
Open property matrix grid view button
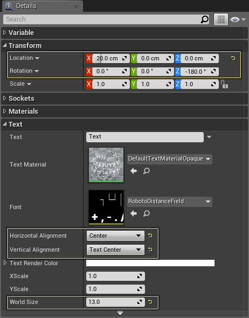[x=221, y=19]
